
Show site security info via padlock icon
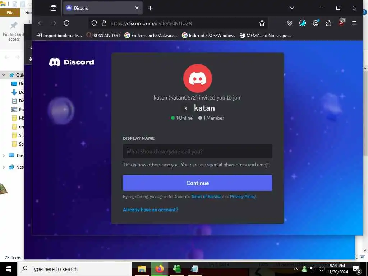pos(104,23)
